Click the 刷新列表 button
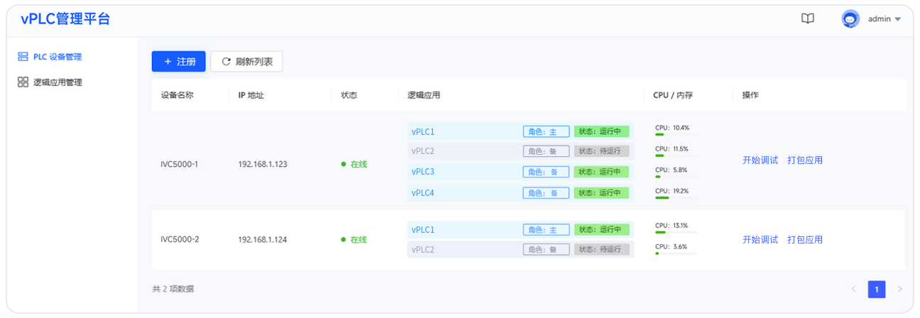Viewport: 920px width, 318px height. click(247, 62)
